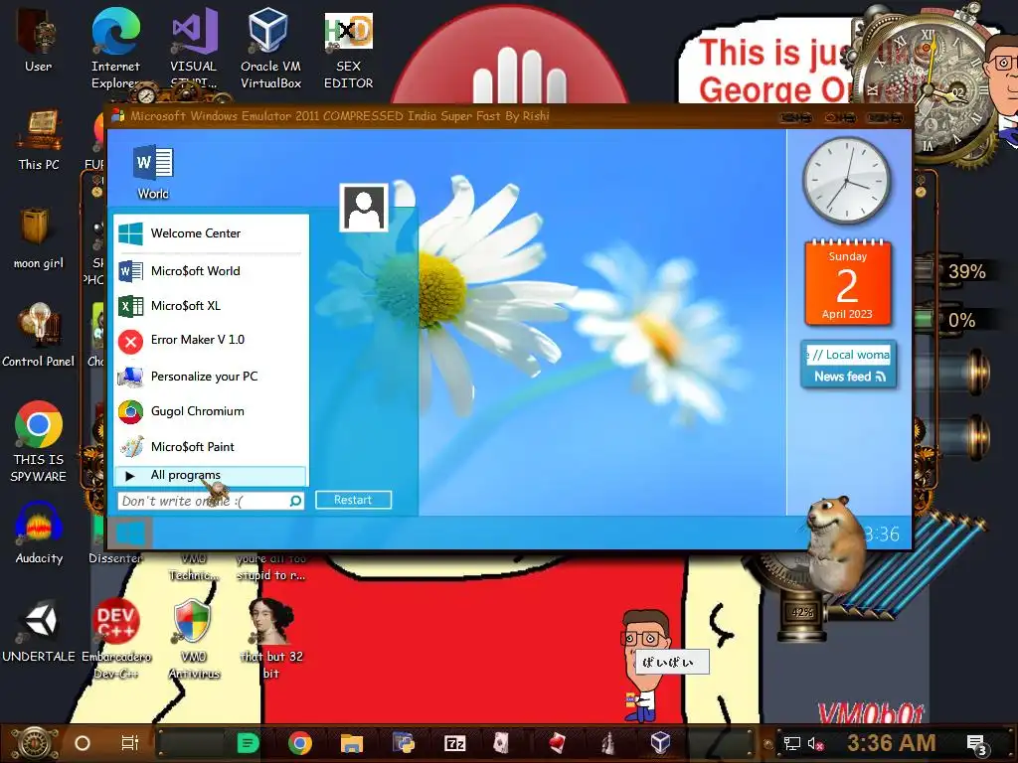Open the News feed gadget
This screenshot has width=1018, height=763.
(x=849, y=365)
